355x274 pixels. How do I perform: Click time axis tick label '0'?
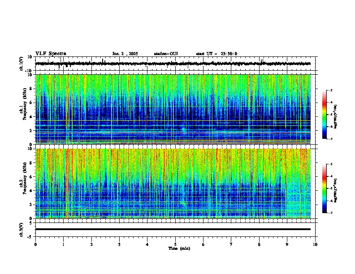[x=35, y=244]
